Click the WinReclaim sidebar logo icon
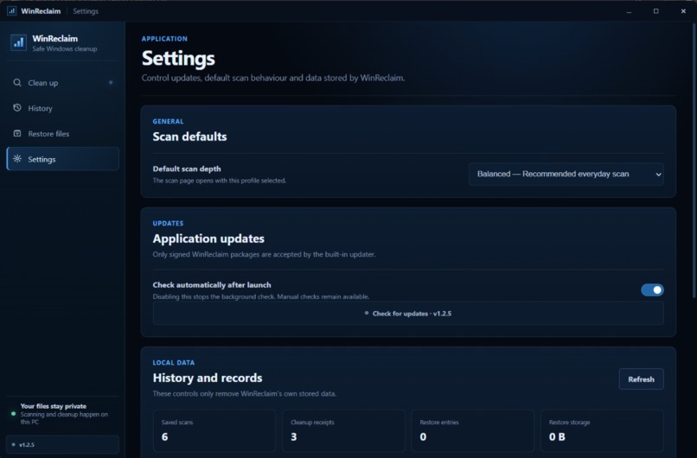697x458 pixels. (x=19, y=42)
